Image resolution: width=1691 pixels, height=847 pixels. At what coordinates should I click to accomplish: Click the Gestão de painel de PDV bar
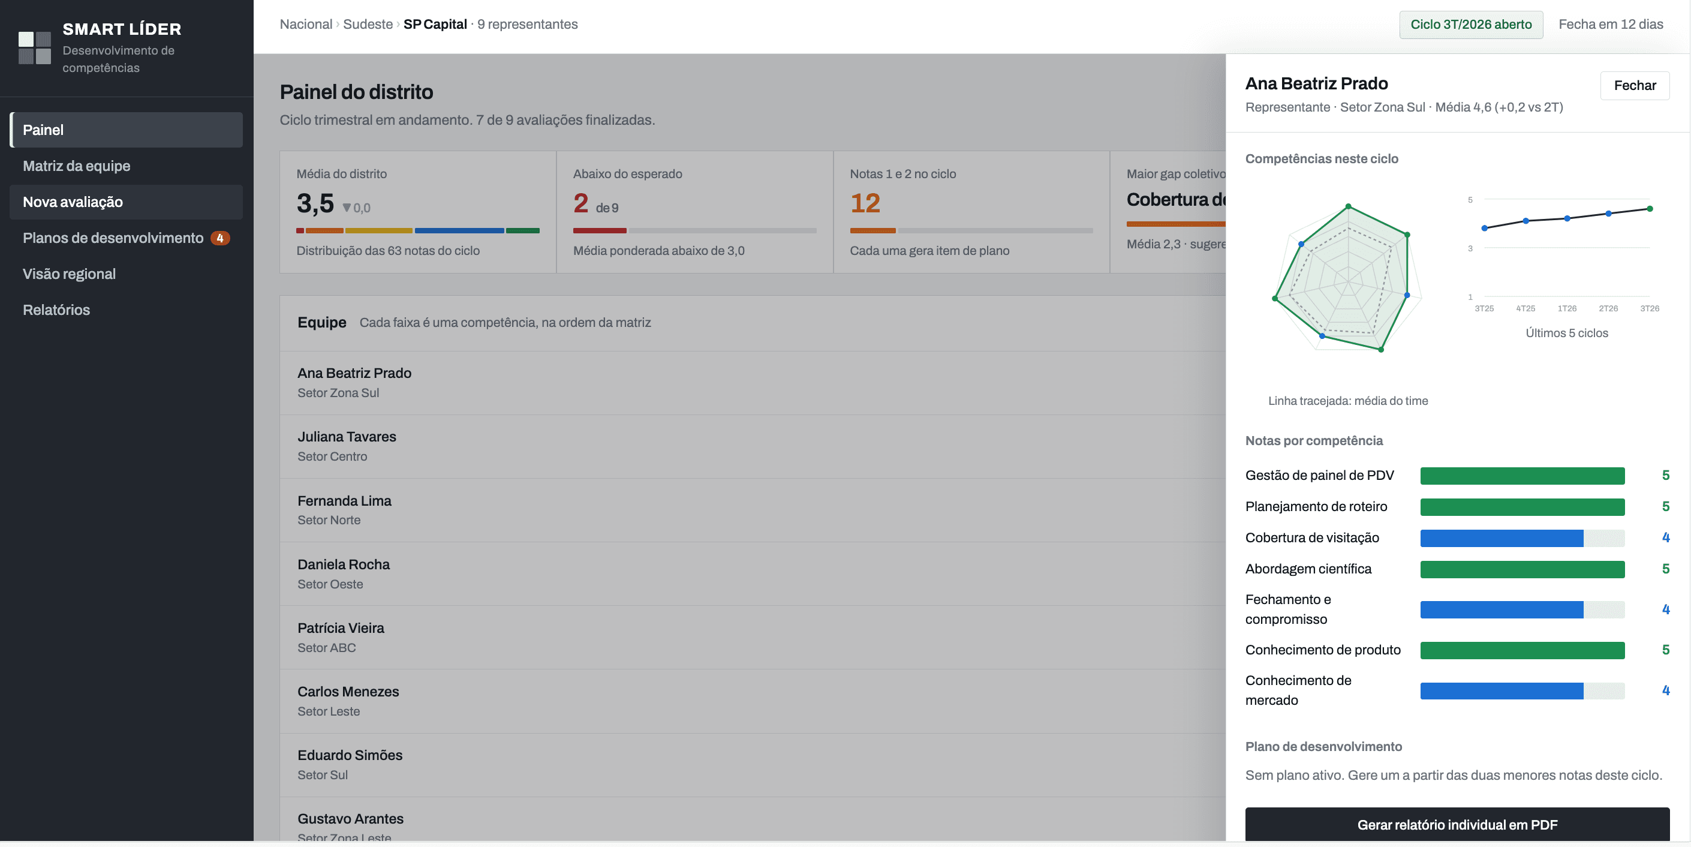1522,475
